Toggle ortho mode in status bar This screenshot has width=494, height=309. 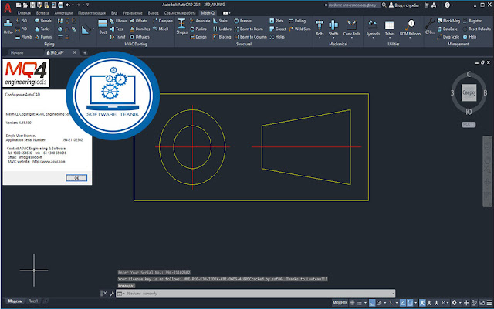point(372,303)
